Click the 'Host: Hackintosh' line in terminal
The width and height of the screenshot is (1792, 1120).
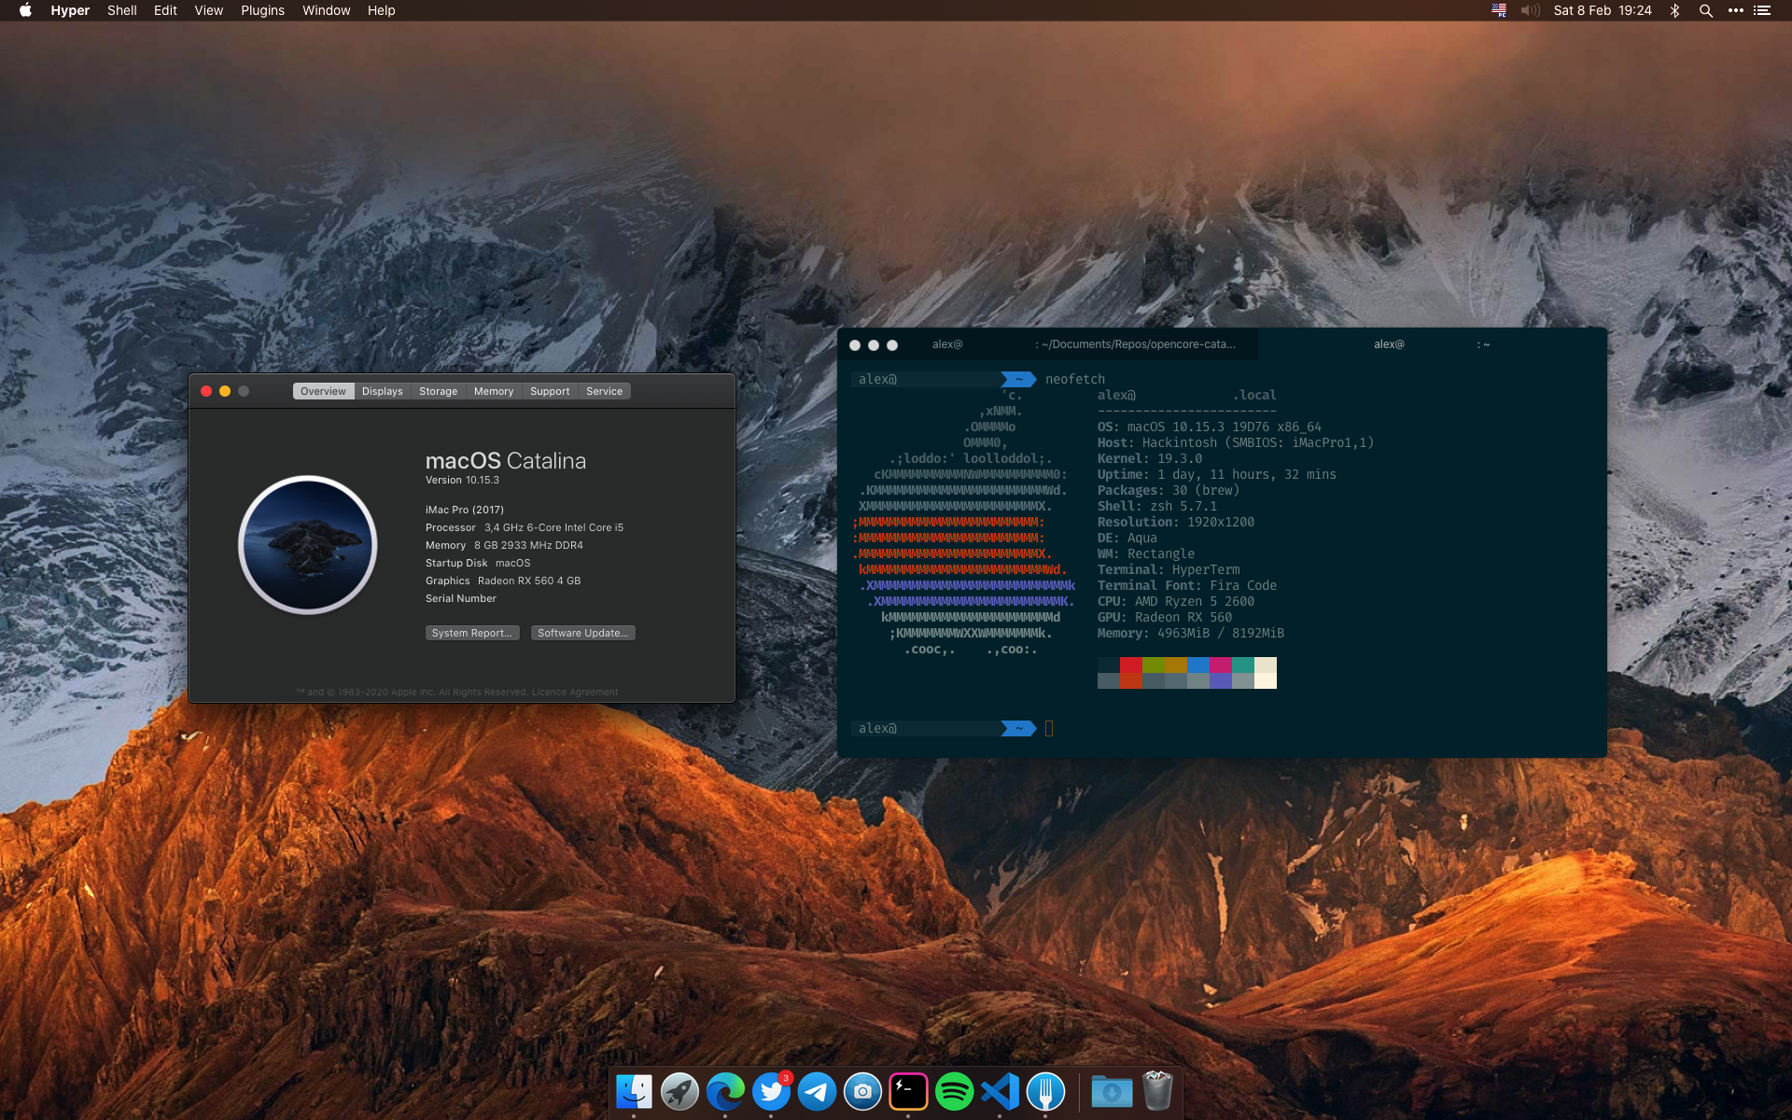pos(1236,442)
